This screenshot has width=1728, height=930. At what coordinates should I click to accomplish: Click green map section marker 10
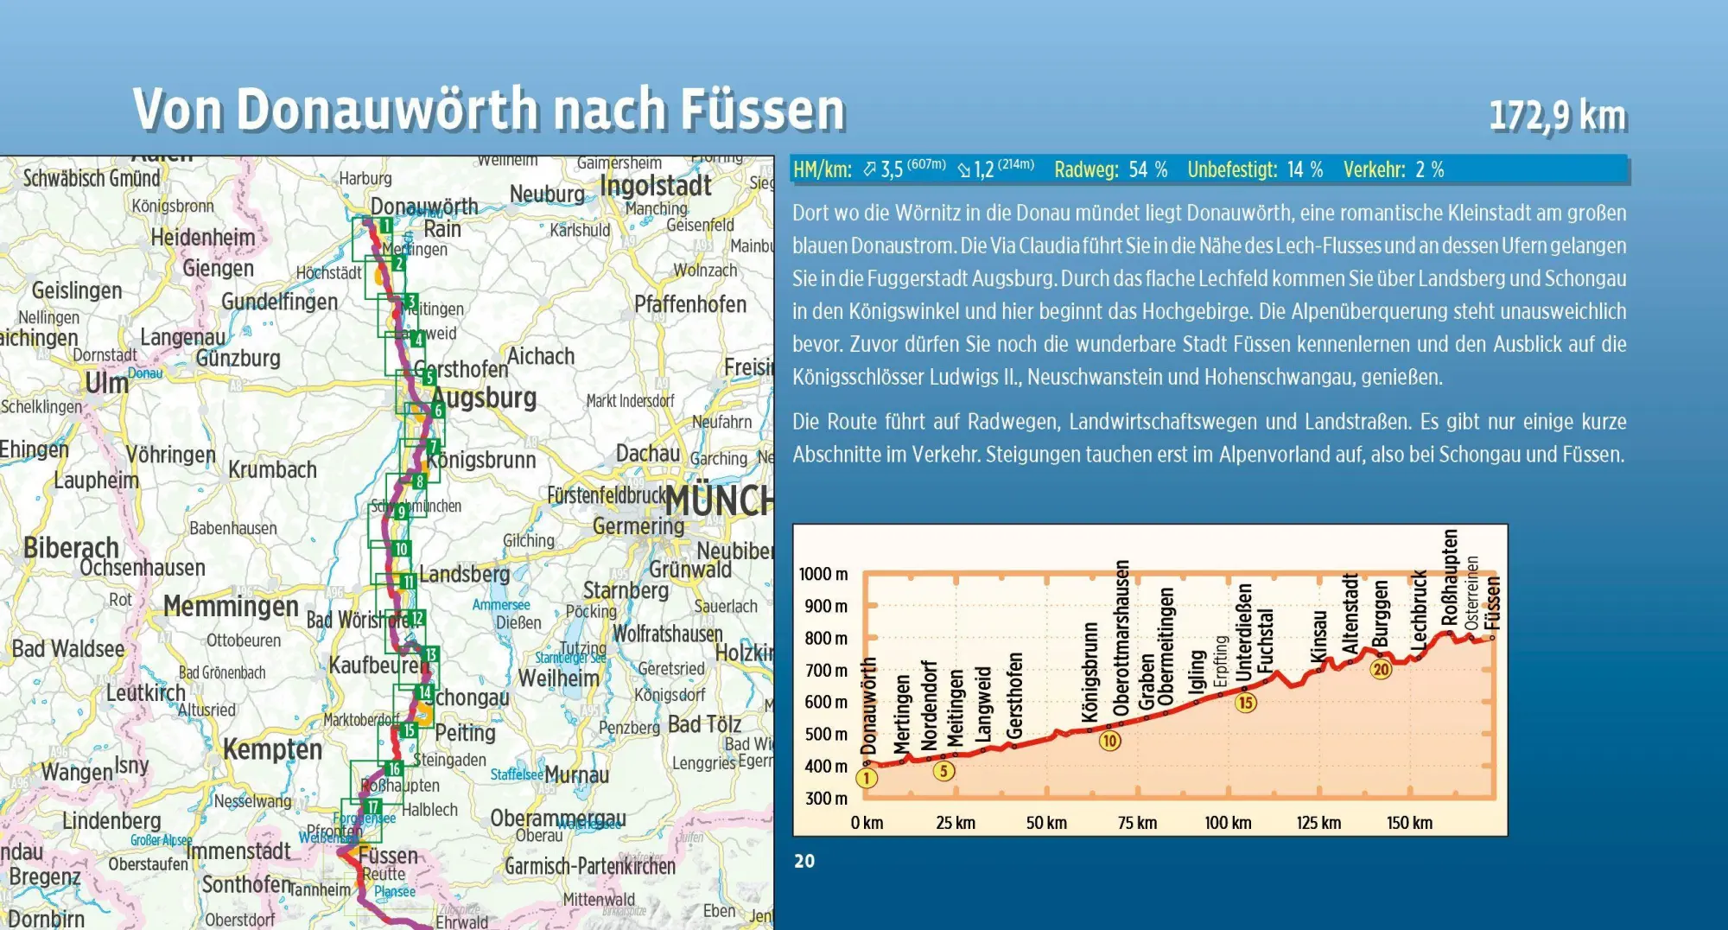pos(401,549)
